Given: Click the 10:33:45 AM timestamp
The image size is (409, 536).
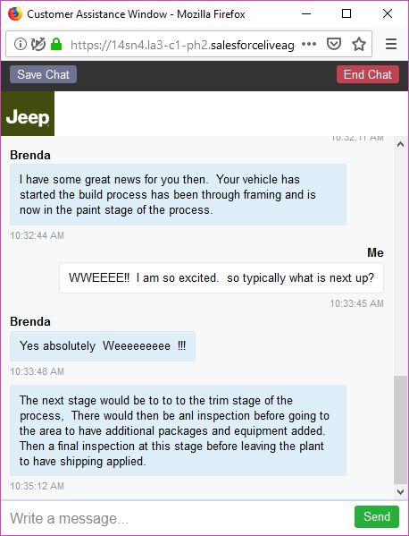Looking at the screenshot, I should [x=357, y=303].
